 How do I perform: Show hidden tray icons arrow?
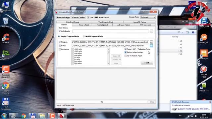(185, 116)
